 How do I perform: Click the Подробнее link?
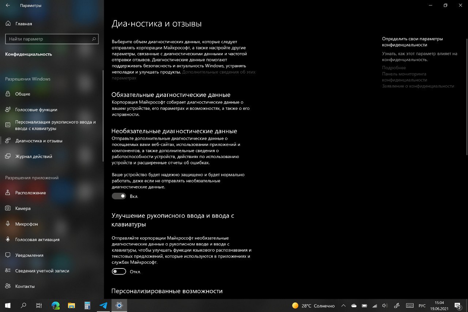pyautogui.click(x=394, y=68)
